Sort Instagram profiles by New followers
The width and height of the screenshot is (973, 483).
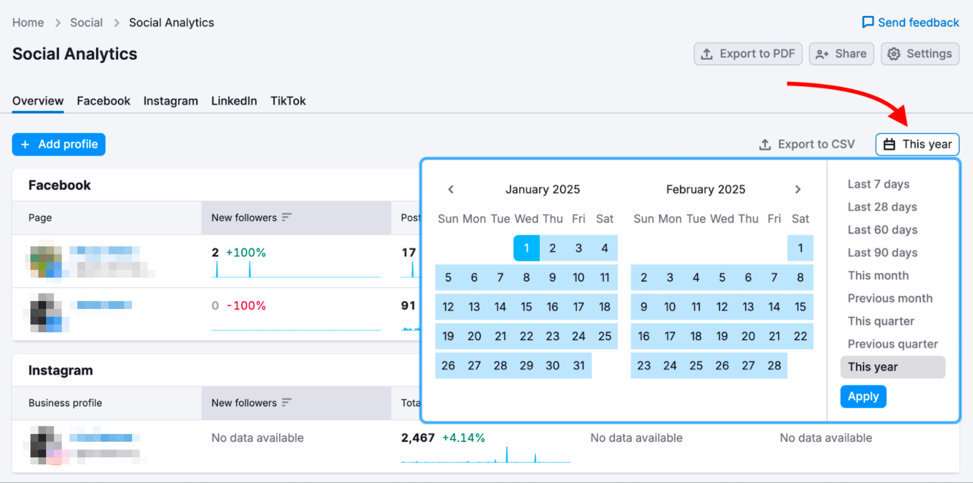click(286, 403)
